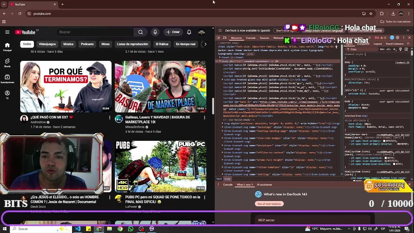Toggle the .cls element classes panel
The height and width of the screenshot is (233, 414).
click(388, 49)
